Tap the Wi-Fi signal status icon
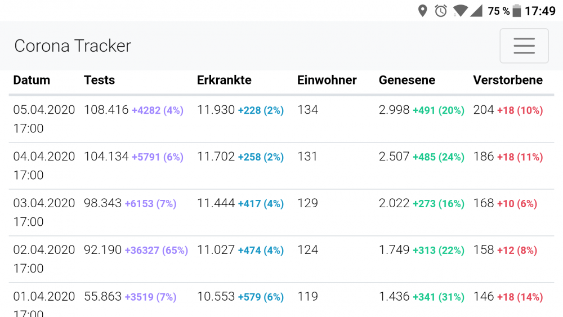The width and height of the screenshot is (563, 317). [460, 11]
